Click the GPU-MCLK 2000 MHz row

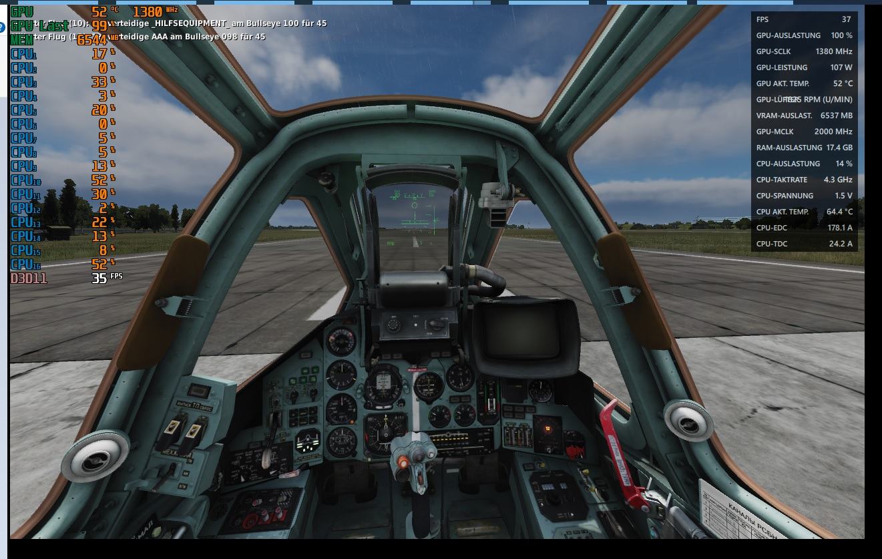pyautogui.click(x=804, y=132)
